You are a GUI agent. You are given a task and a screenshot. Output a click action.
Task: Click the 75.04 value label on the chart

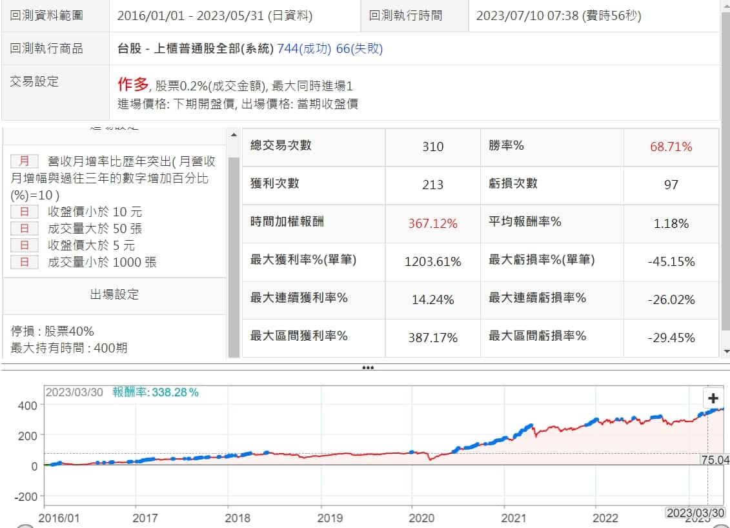[715, 460]
